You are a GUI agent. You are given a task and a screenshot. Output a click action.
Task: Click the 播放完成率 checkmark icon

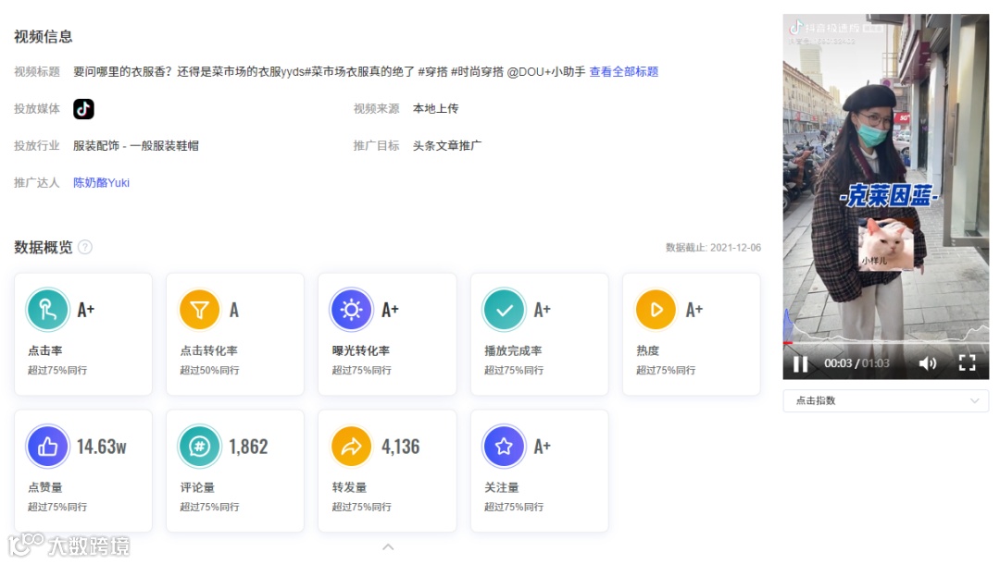[504, 309]
